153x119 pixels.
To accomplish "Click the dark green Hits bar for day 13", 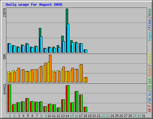I will coord(62,39).
